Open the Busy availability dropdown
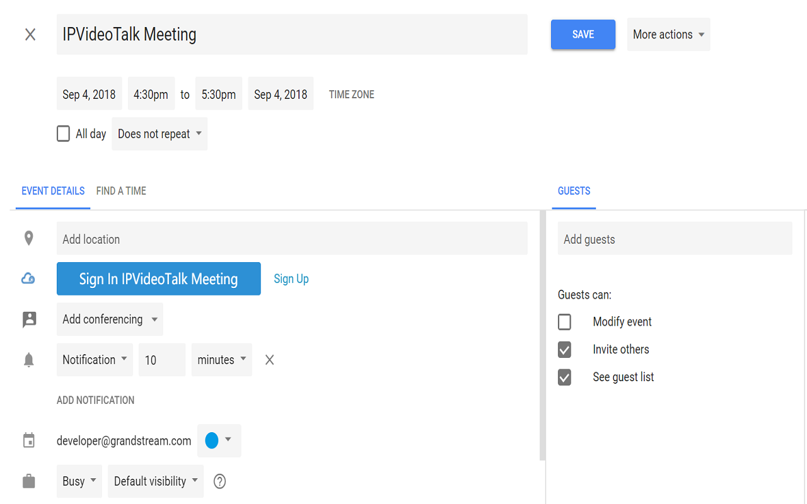Image resolution: width=807 pixels, height=504 pixels. (79, 481)
